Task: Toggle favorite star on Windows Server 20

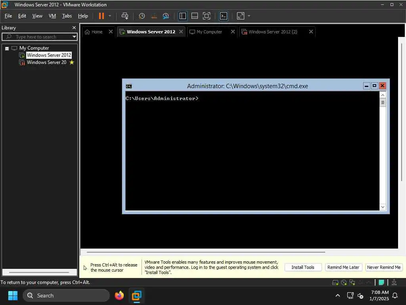Action: click(x=72, y=62)
